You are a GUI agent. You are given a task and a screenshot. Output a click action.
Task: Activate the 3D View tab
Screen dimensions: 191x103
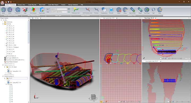[x=37, y=18]
